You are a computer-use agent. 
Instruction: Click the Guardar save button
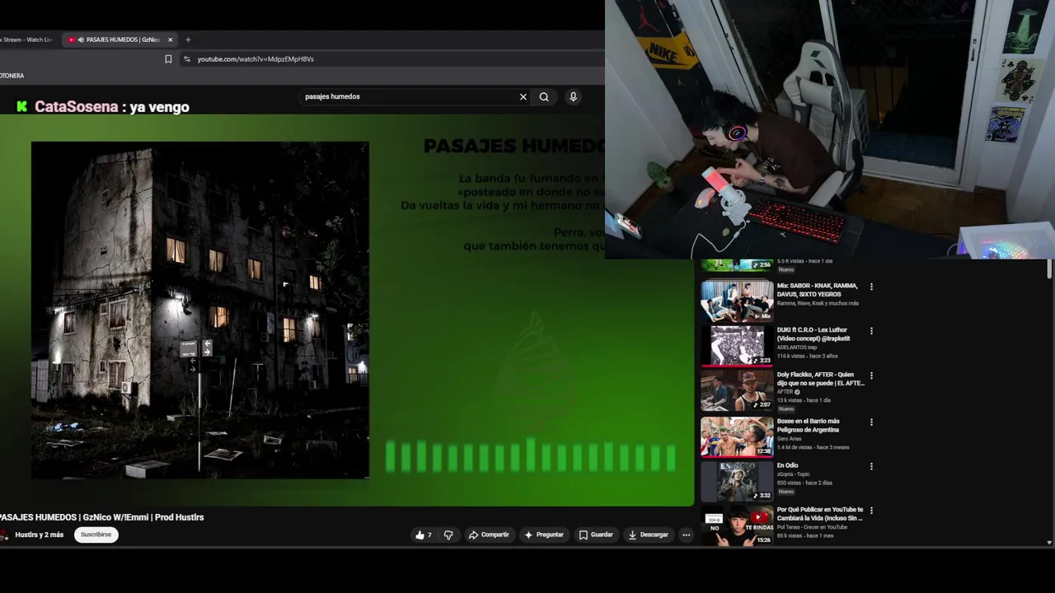click(x=596, y=535)
